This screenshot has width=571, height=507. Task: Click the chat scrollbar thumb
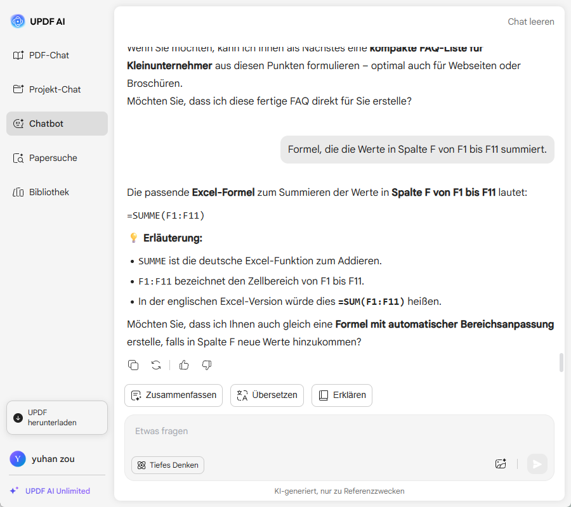[561, 363]
